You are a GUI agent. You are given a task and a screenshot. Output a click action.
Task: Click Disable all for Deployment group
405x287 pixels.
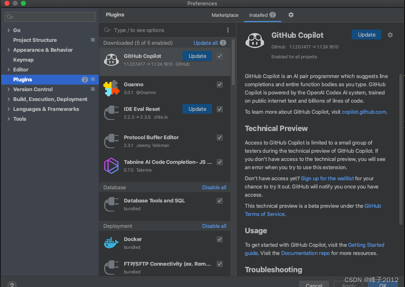pyautogui.click(x=214, y=226)
